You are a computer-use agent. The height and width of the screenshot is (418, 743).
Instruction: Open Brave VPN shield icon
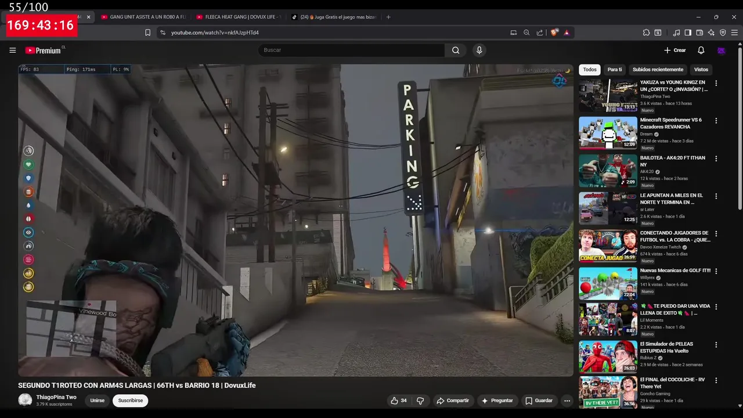tap(723, 33)
